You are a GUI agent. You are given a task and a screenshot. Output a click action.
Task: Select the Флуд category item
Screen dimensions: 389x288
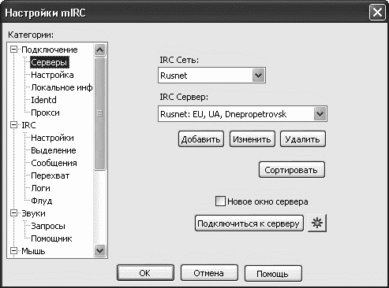coord(42,201)
